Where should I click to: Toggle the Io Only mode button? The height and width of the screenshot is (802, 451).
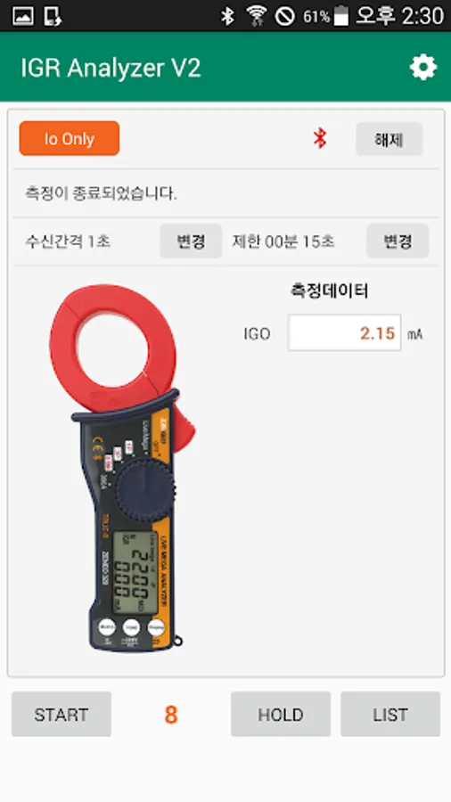70,139
